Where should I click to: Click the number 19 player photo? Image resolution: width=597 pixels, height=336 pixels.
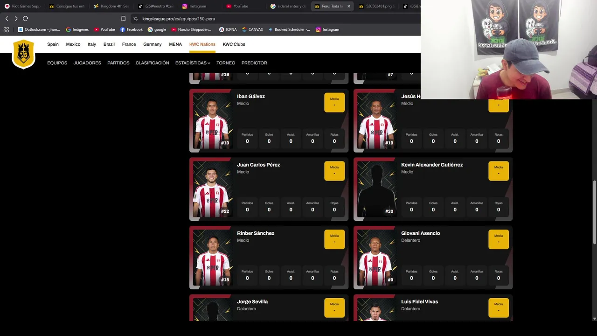click(376, 120)
